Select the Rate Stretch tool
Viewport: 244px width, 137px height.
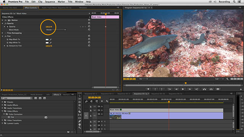80,108
